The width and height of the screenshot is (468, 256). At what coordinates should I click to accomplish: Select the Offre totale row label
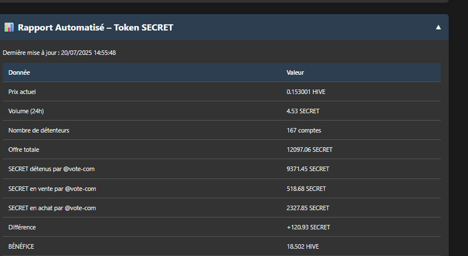(24, 150)
